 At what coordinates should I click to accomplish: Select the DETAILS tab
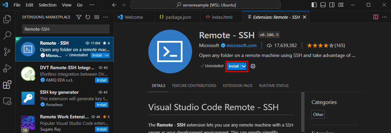pos(159,86)
